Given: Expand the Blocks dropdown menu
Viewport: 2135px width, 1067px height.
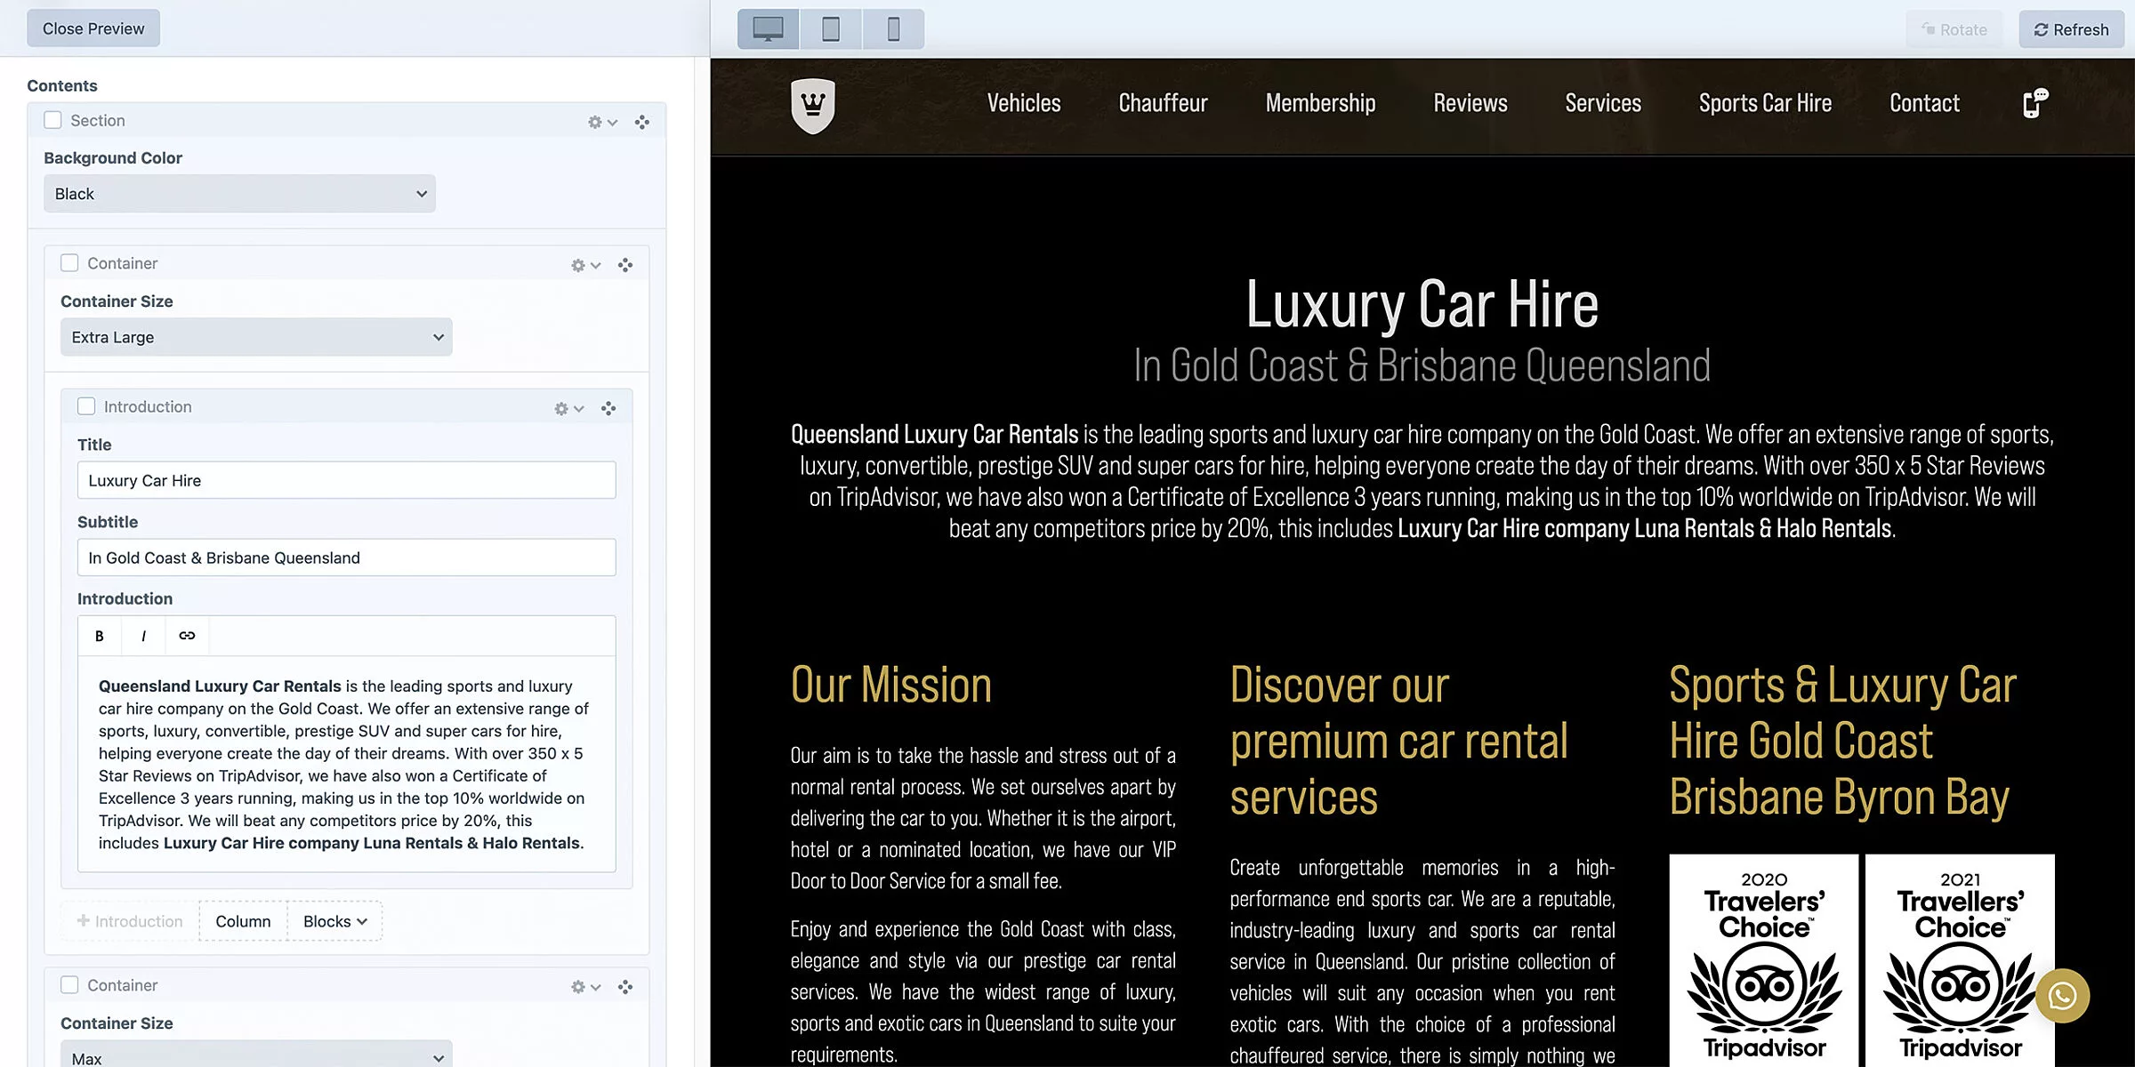Looking at the screenshot, I should [334, 921].
